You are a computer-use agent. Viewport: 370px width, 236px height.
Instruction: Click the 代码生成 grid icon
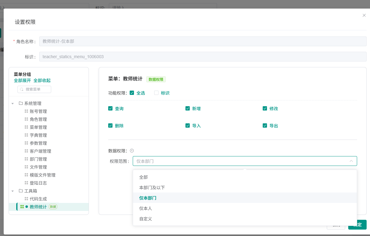click(26, 199)
